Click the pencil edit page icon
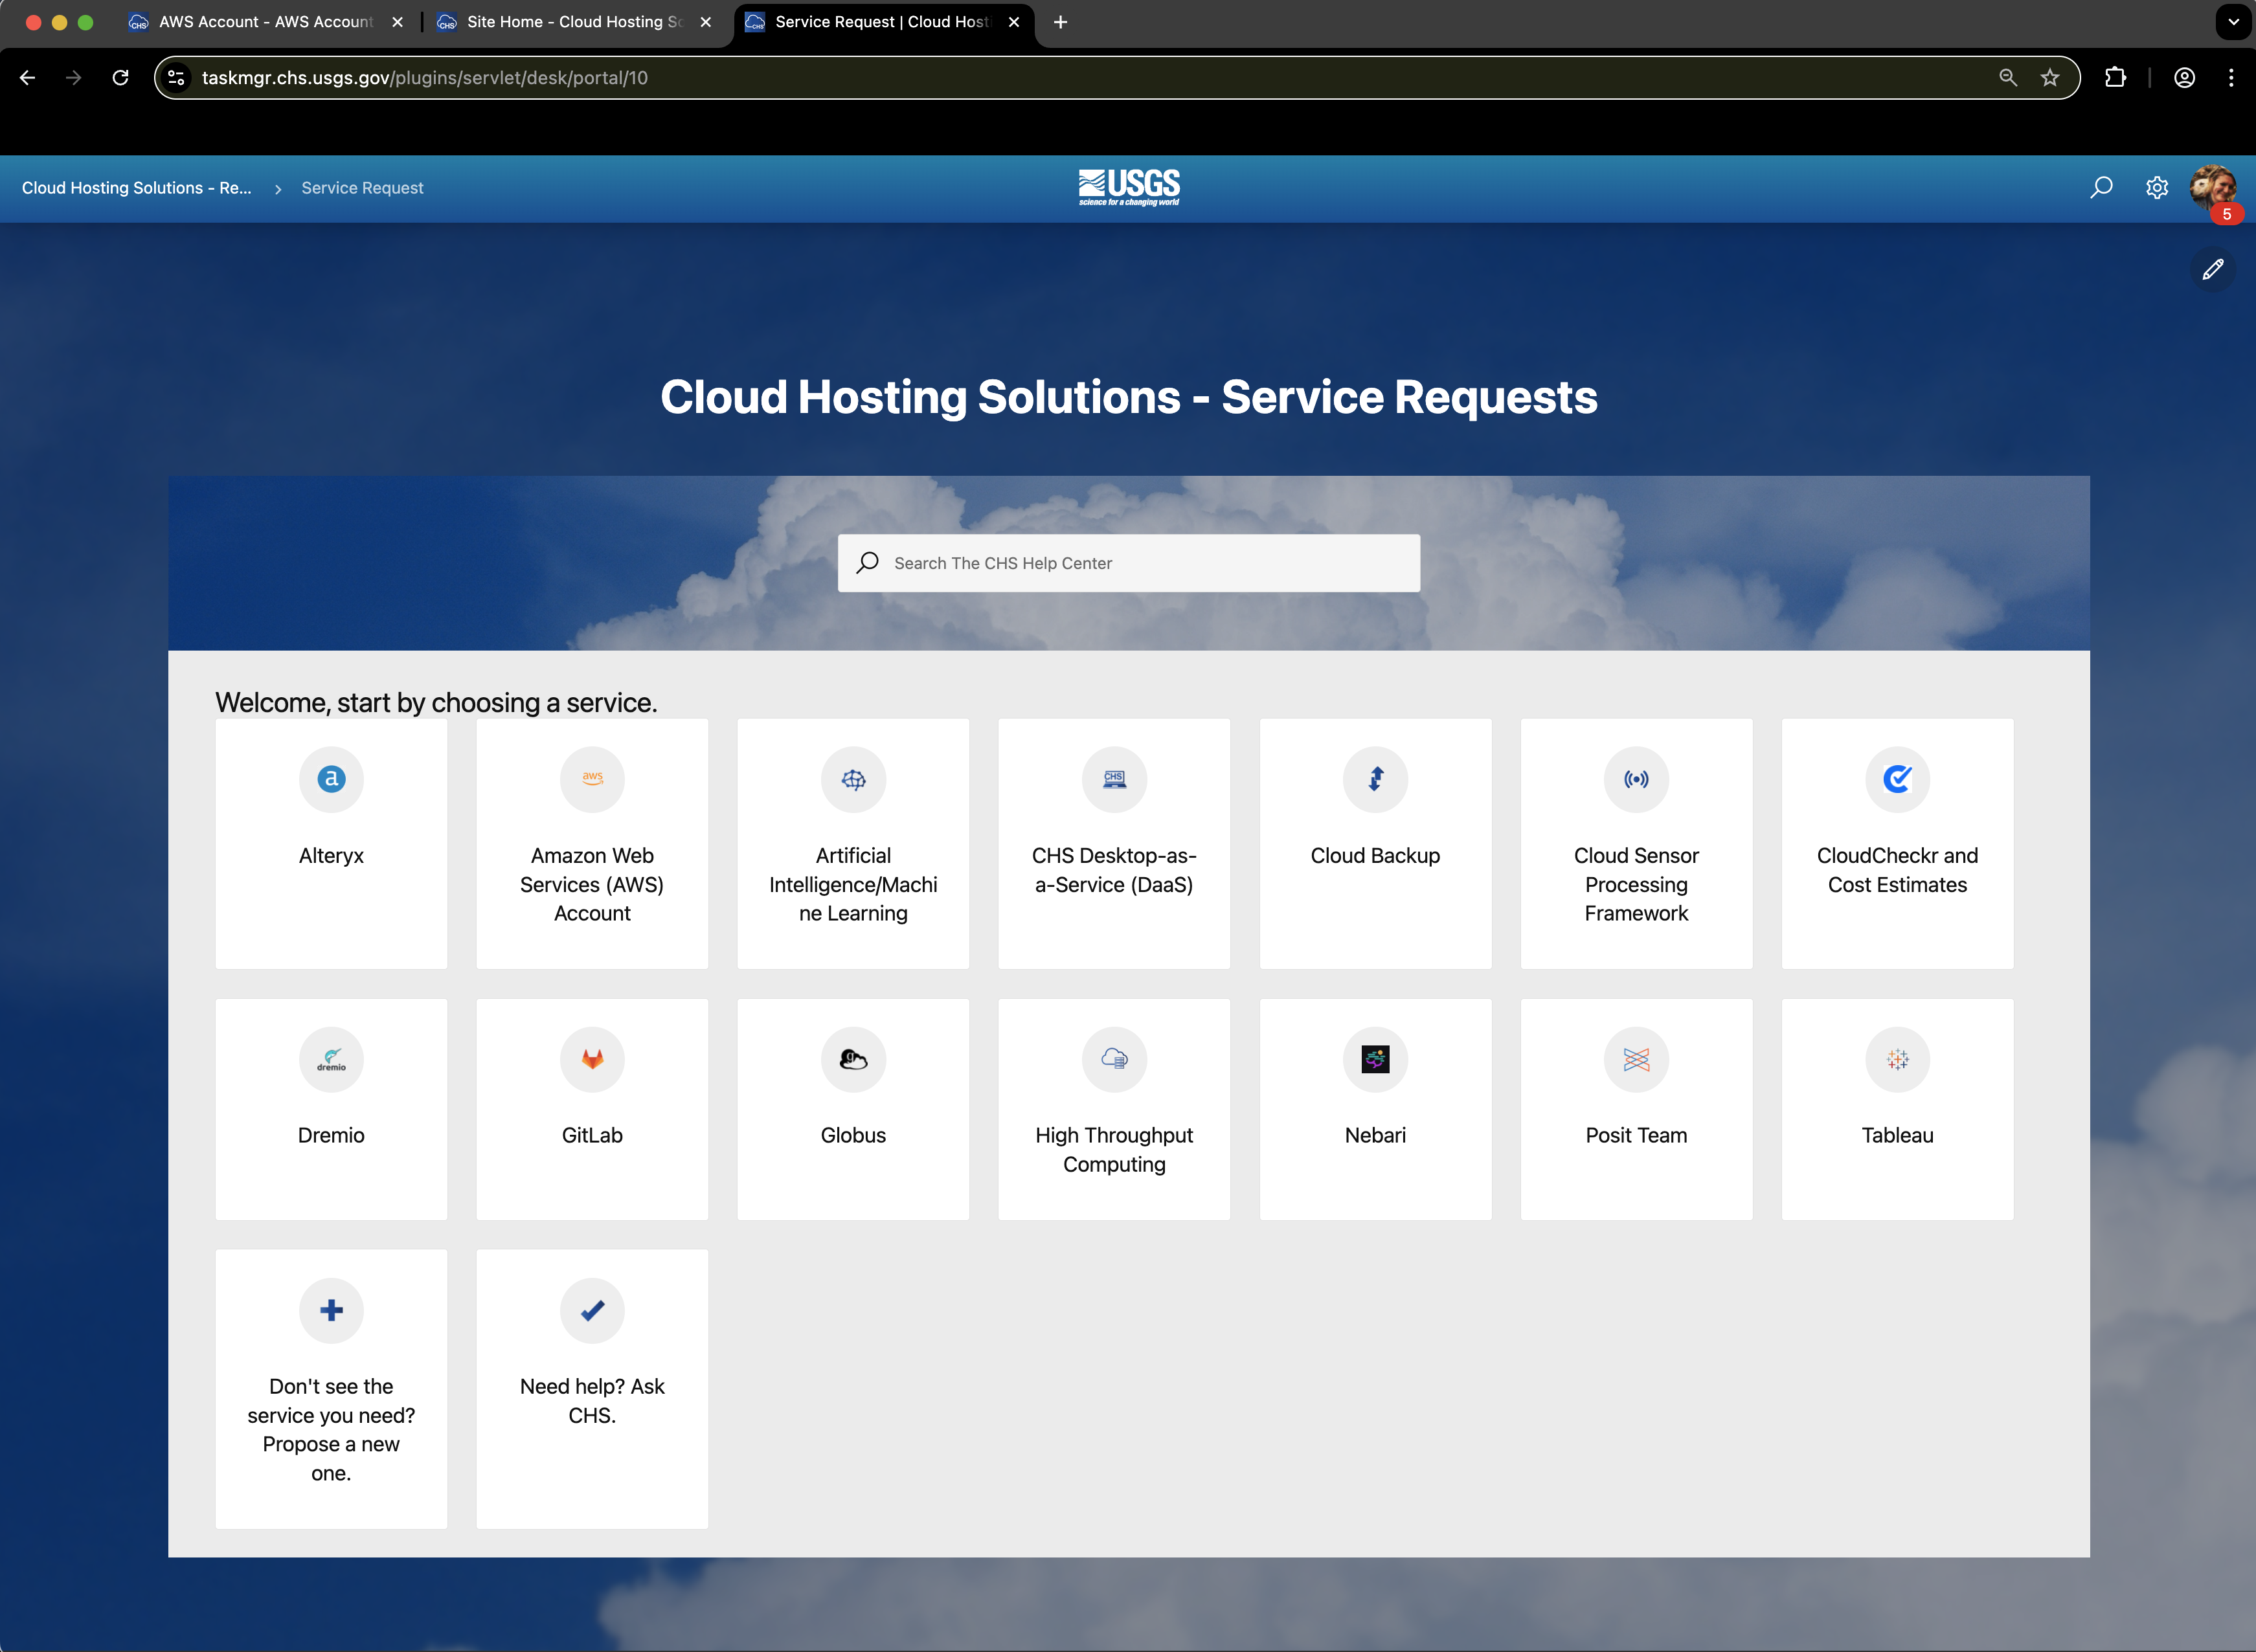 pyautogui.click(x=2213, y=269)
